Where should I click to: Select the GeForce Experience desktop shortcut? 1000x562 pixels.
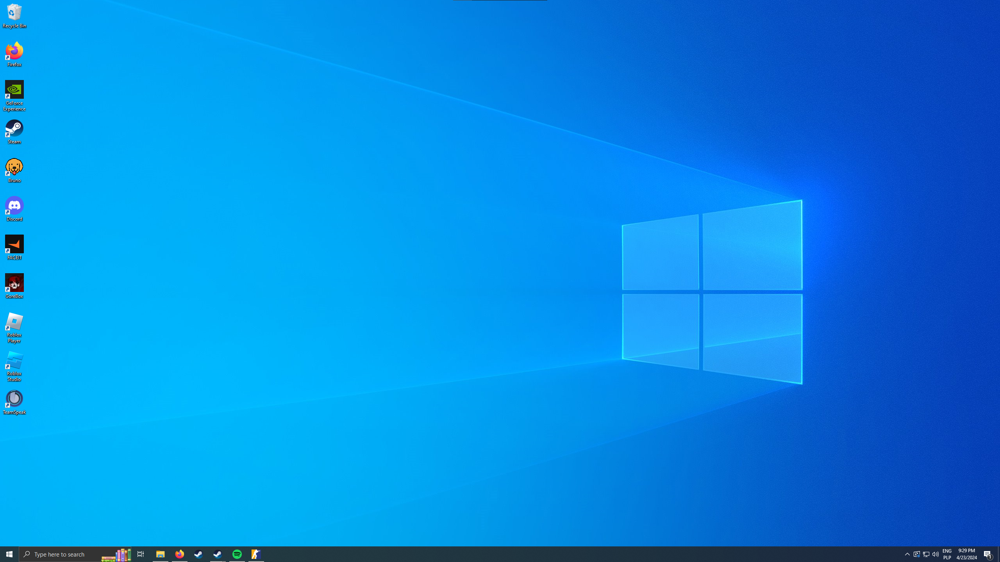coord(14,95)
